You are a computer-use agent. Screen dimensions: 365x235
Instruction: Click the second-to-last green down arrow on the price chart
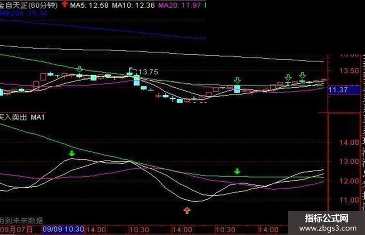288,77
